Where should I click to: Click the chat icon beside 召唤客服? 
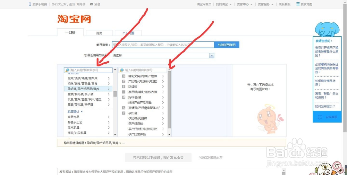point(320,117)
